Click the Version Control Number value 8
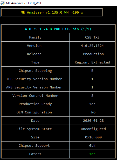Screen dimensions: 117x160 pos(92,96)
